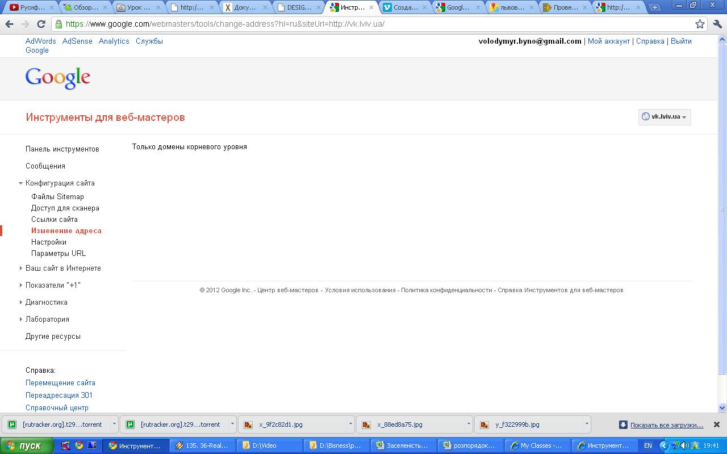Select 'Параметры URL' in sidebar

[59, 253]
